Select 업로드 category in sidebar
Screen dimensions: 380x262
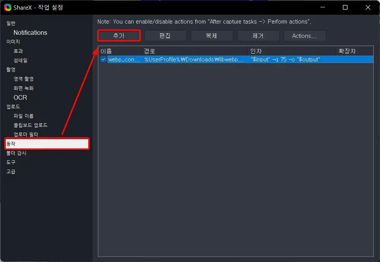coord(13,106)
